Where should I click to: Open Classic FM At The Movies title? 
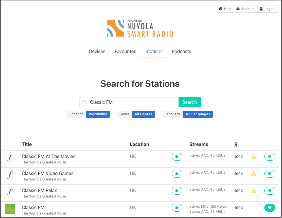(49, 157)
